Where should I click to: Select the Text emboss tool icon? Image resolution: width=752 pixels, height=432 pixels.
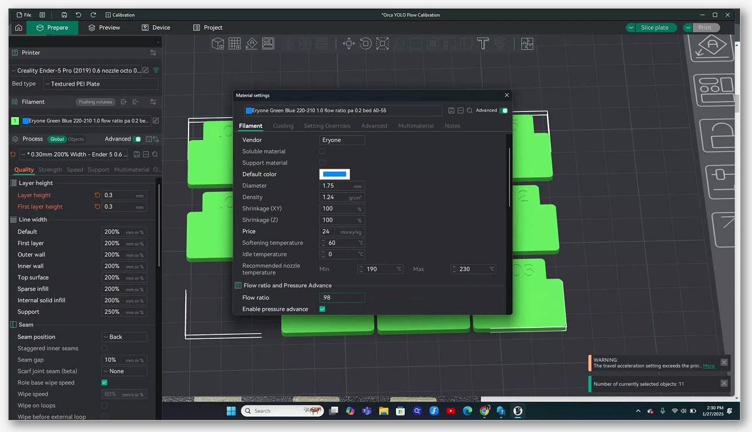tap(483, 43)
